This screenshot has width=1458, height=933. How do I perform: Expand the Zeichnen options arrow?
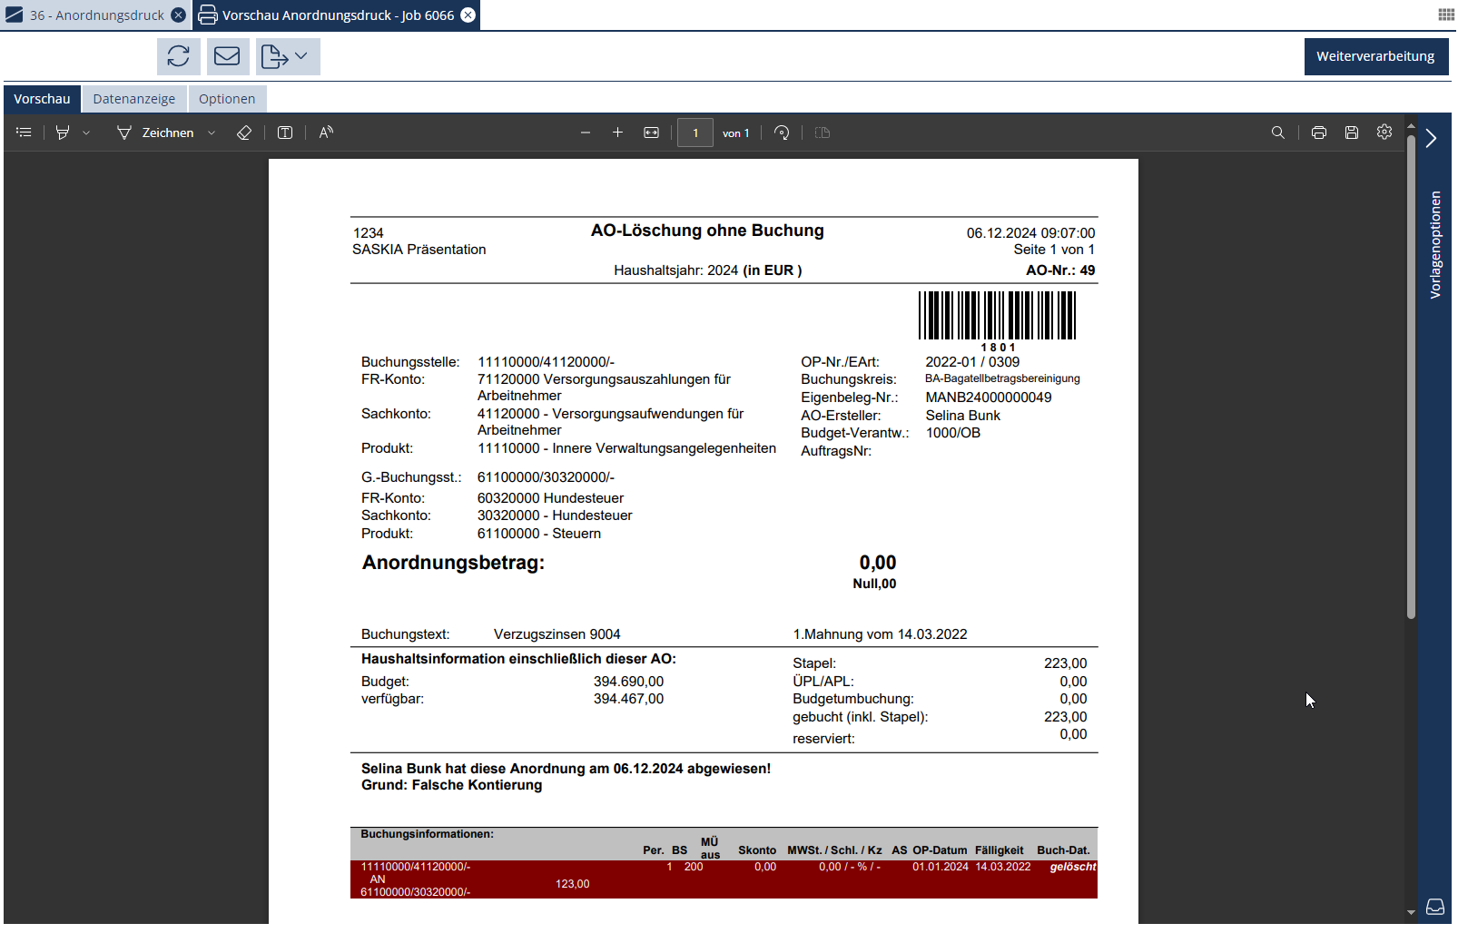212,133
